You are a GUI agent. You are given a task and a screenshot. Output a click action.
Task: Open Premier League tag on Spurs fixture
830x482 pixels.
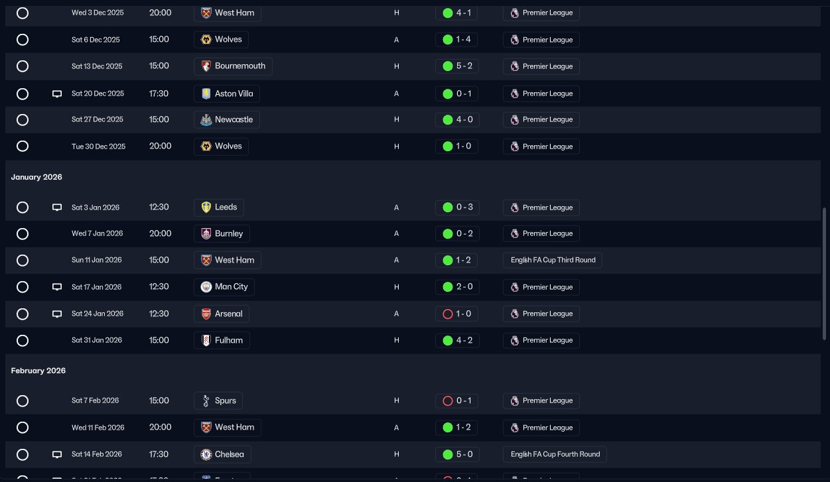[541, 401]
